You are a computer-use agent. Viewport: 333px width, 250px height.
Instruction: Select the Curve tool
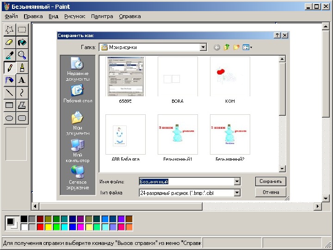(x=22, y=93)
